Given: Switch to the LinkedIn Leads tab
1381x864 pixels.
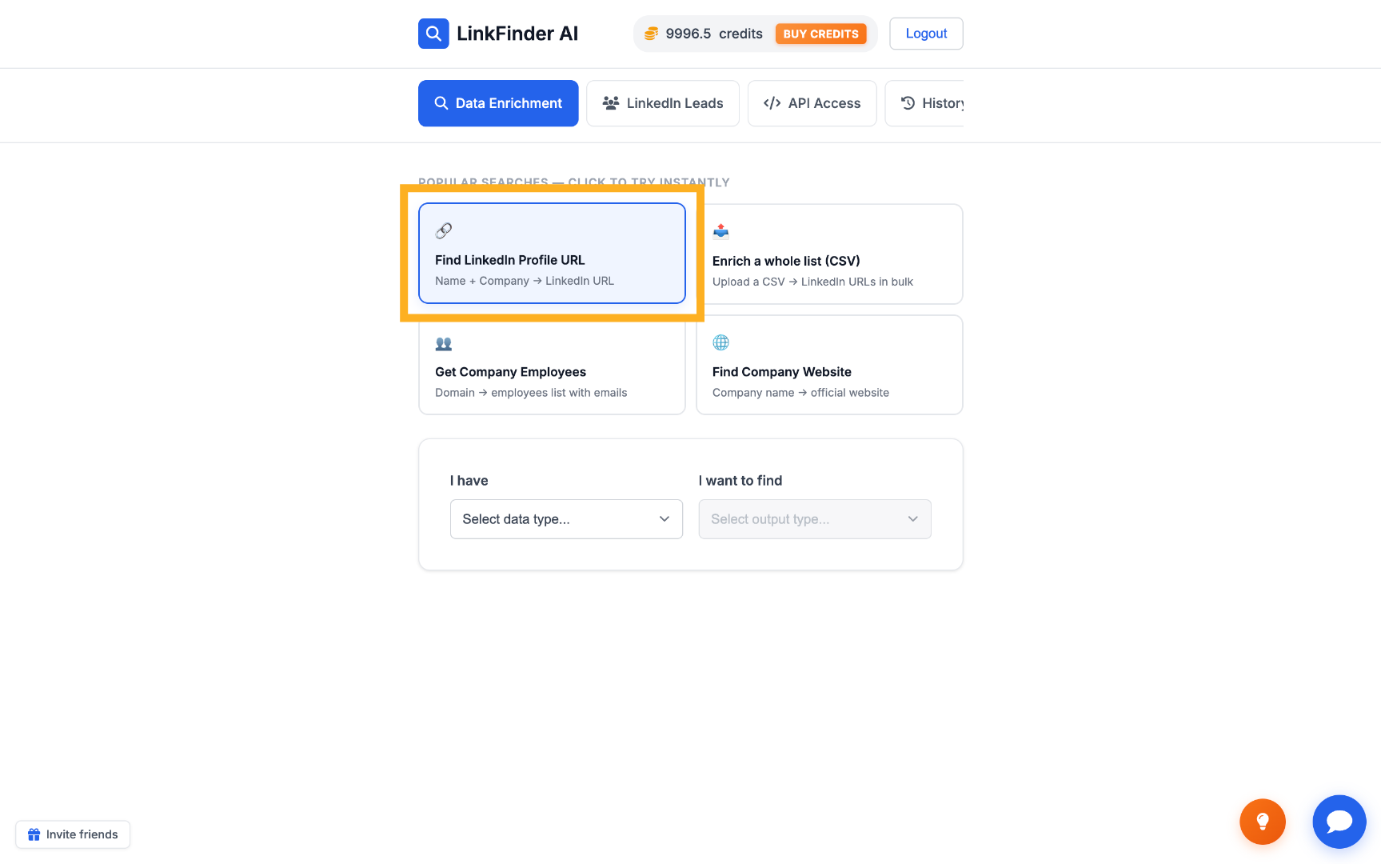Looking at the screenshot, I should pyautogui.click(x=662, y=103).
